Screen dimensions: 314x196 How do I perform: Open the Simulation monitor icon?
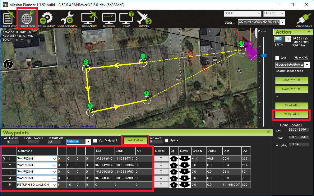(x=89, y=19)
